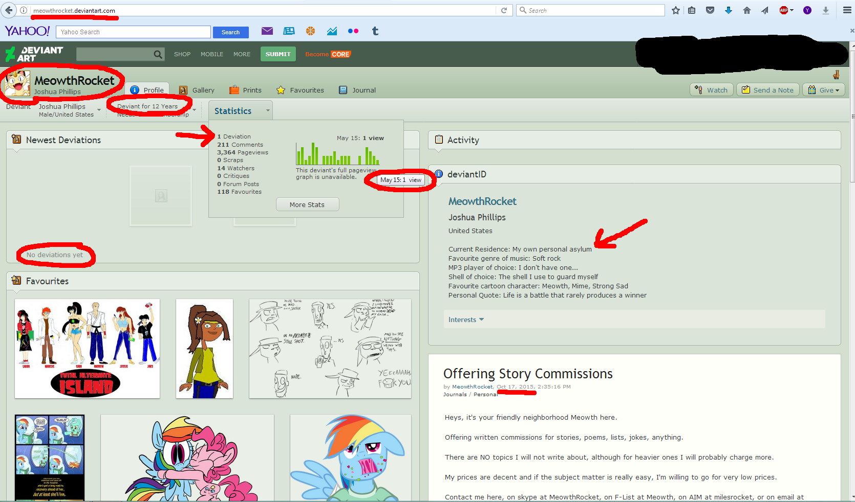Click the MeowthRocket avatar image
The image size is (855, 502).
[17, 84]
